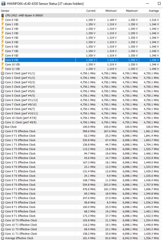Click the icon beside Core 3 T0 Effective Clock
The width and height of the screenshot is (163, 240).
2,158
